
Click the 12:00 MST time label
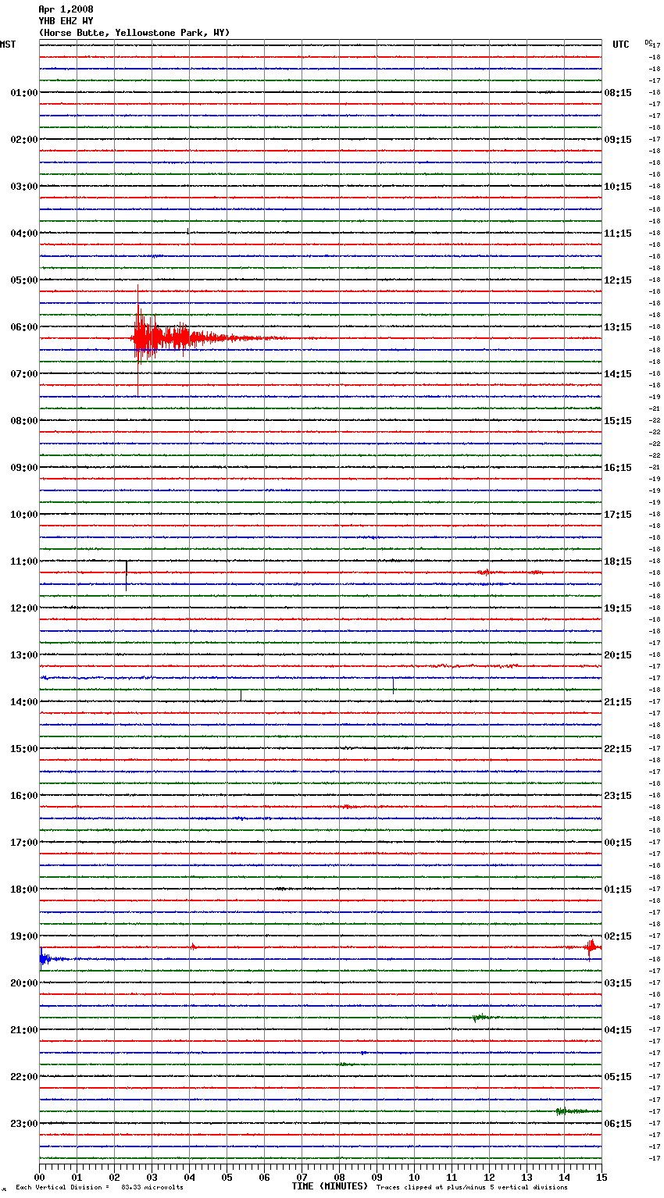click(24, 608)
